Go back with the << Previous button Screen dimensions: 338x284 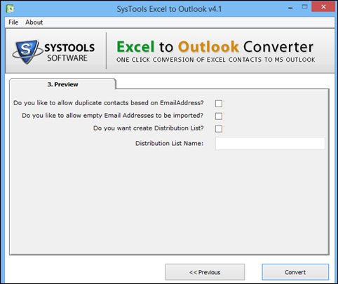[x=205, y=272]
